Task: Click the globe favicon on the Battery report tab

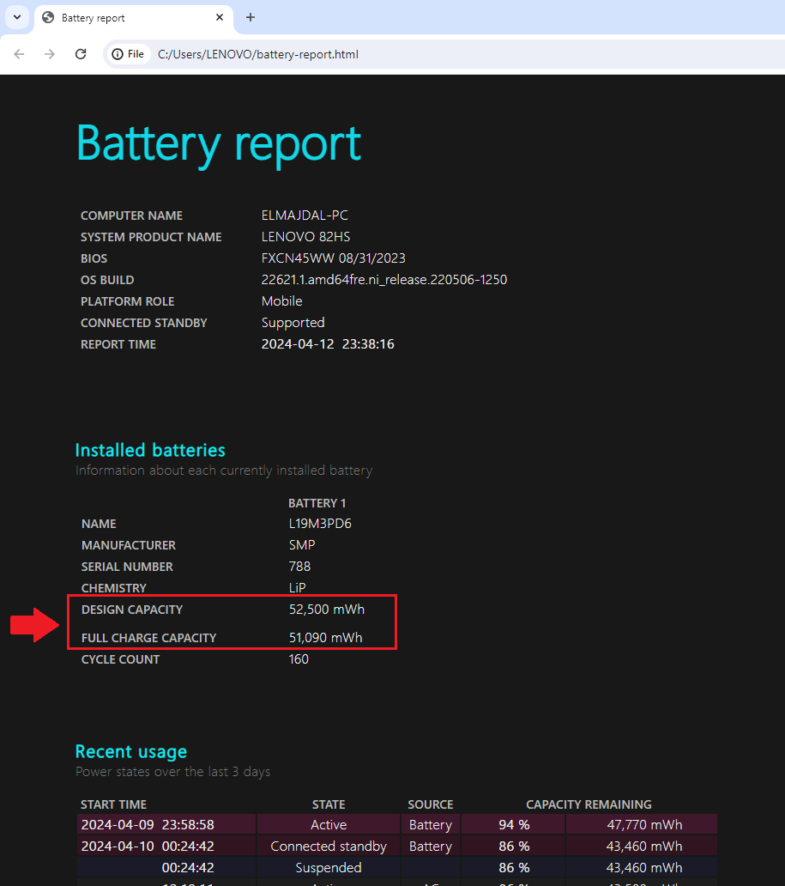Action: [x=47, y=17]
